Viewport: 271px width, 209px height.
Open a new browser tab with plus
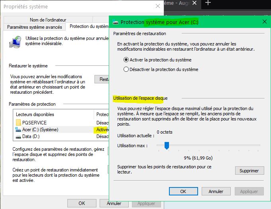pyautogui.click(x=208, y=3)
